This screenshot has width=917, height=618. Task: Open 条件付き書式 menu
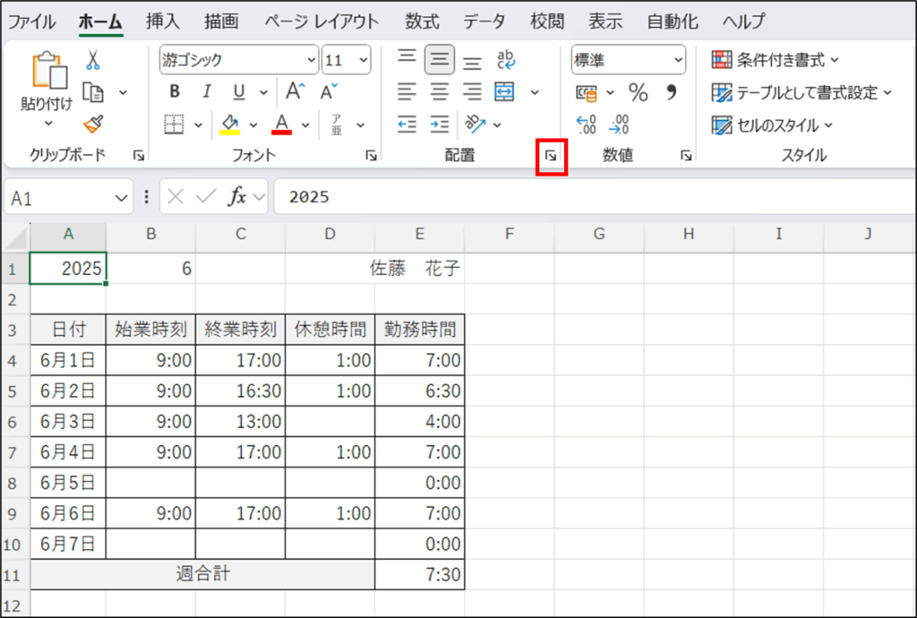(776, 60)
